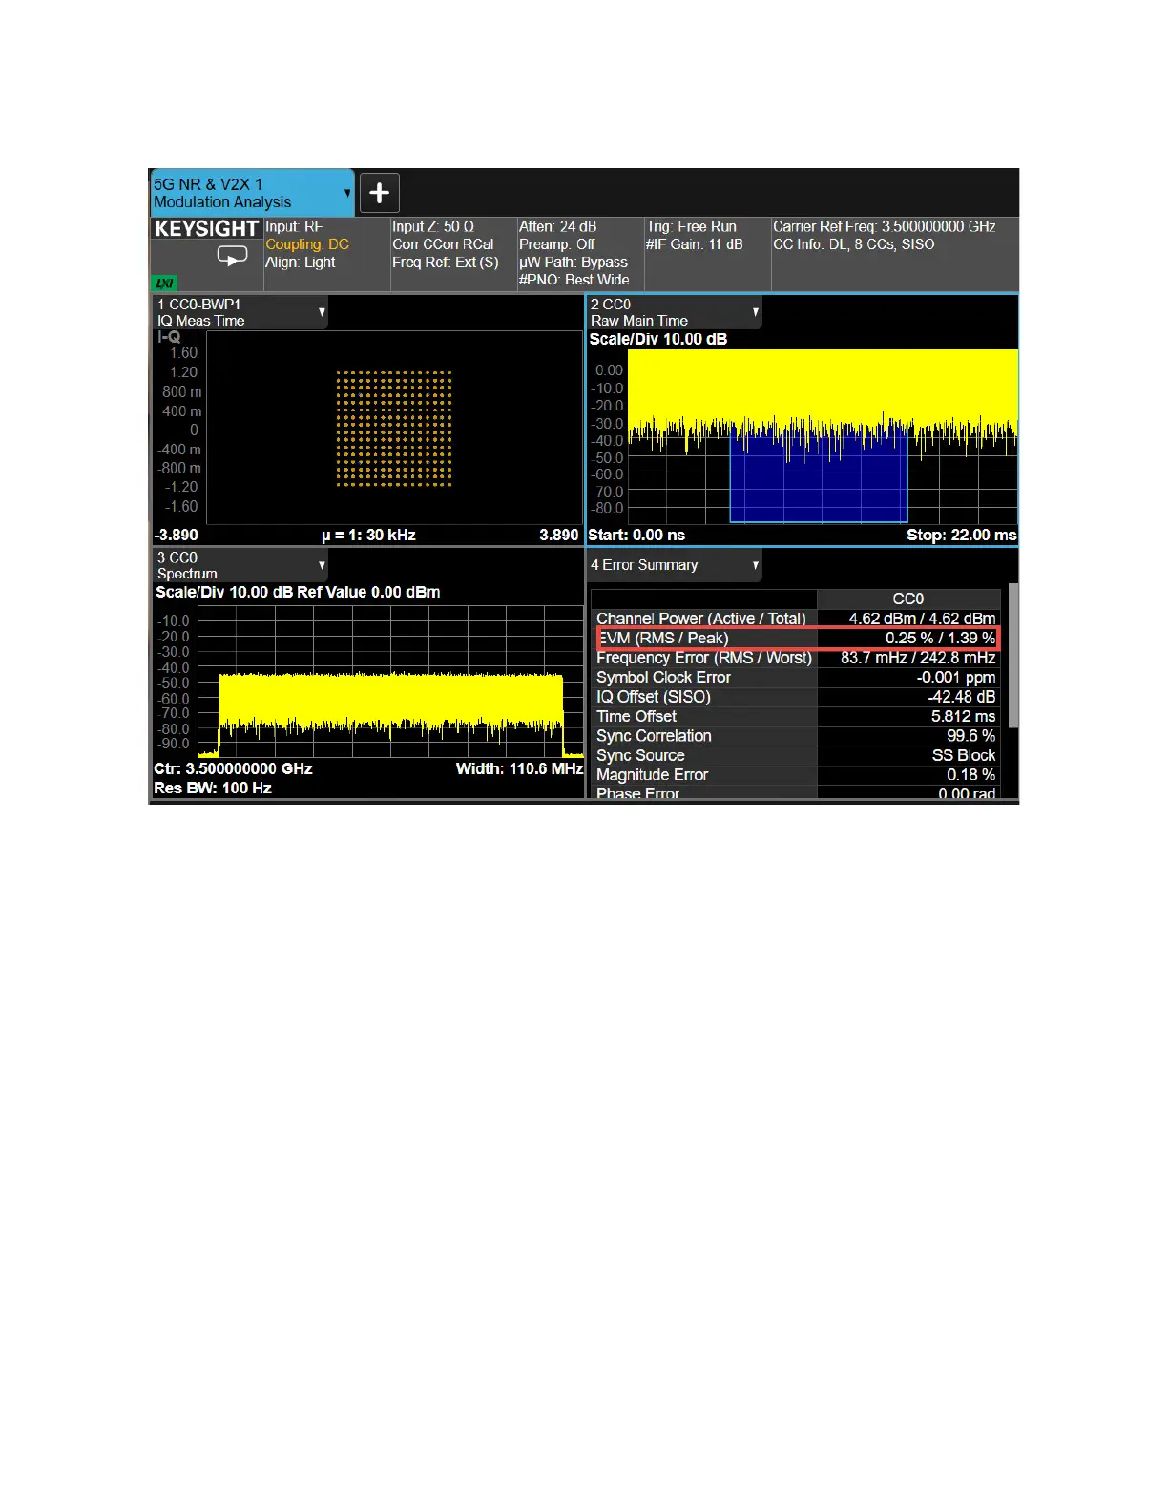This screenshot has height=1512, width=1168.
Task: Open the Atten 24 dB settings panel
Action: click(580, 253)
